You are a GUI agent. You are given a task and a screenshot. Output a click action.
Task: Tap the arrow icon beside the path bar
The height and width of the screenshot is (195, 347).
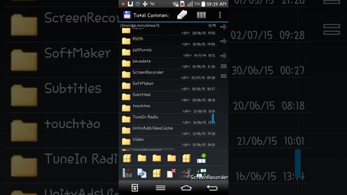coord(223,27)
